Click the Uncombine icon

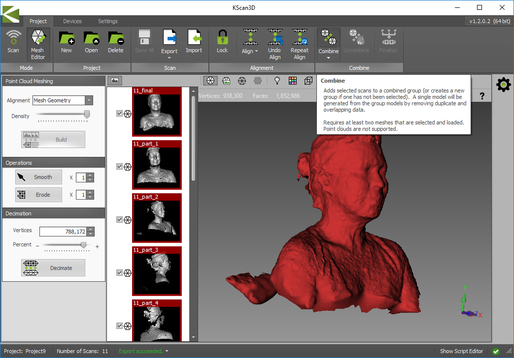356,42
